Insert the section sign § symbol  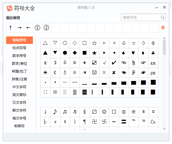85,112
